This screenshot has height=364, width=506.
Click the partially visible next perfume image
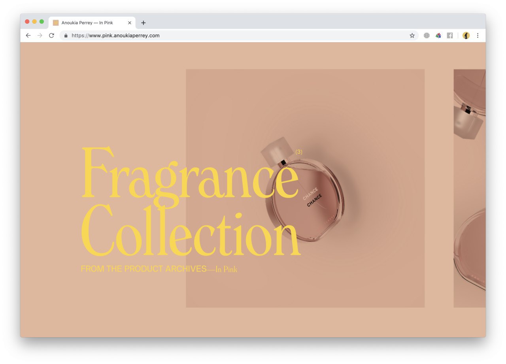470,188
